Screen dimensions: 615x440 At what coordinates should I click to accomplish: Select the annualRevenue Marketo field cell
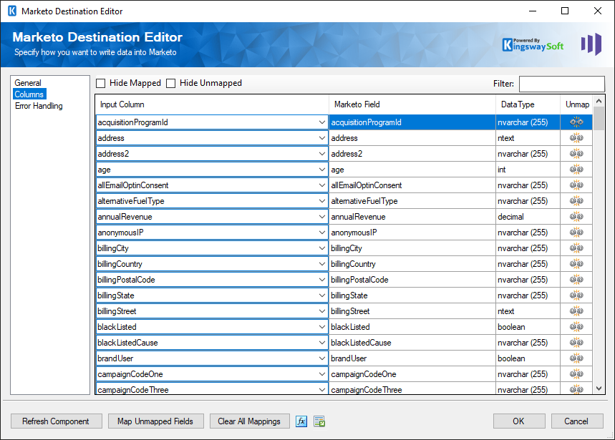412,217
